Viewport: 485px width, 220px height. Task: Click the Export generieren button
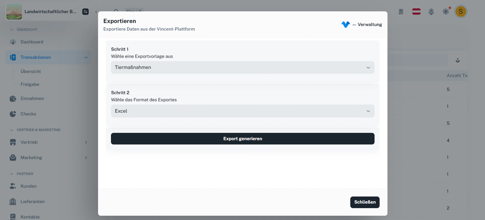tap(242, 138)
